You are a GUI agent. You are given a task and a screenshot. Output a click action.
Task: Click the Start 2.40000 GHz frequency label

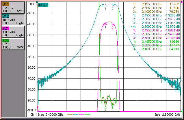point(47,115)
